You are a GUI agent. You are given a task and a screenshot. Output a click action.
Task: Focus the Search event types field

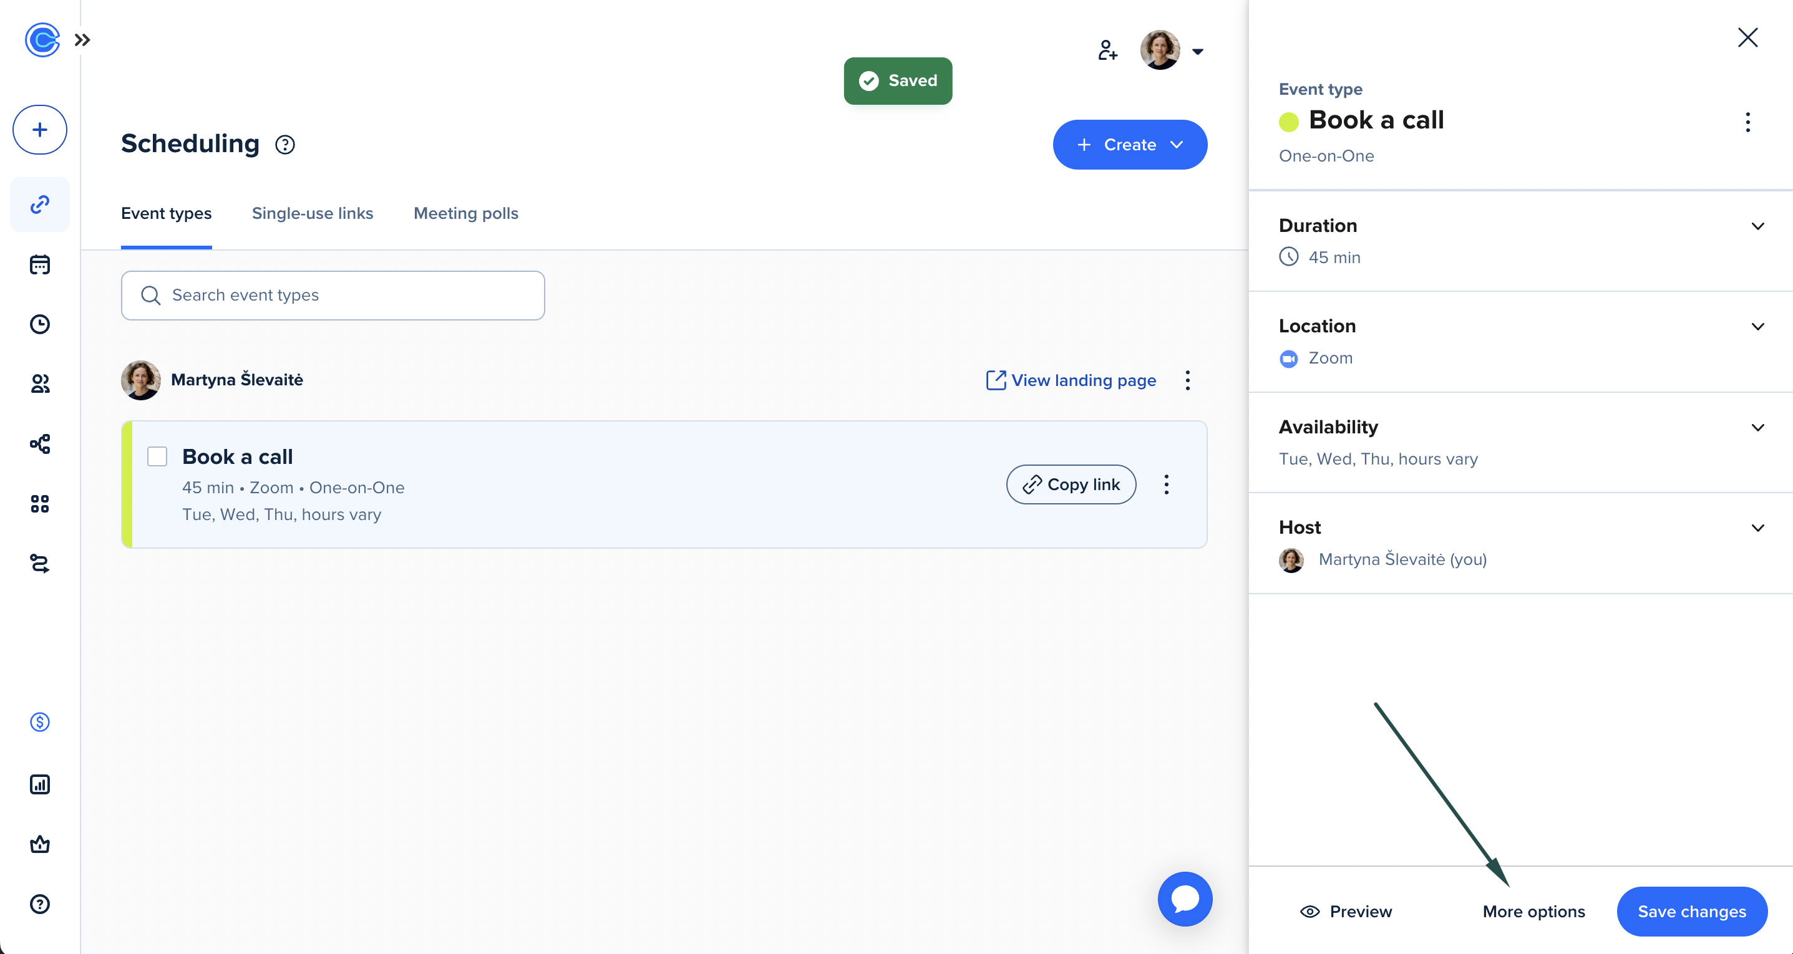pos(333,296)
